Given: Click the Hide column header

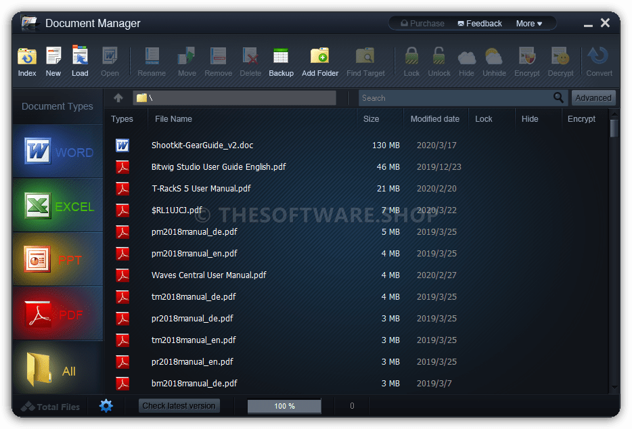Looking at the screenshot, I should [530, 119].
